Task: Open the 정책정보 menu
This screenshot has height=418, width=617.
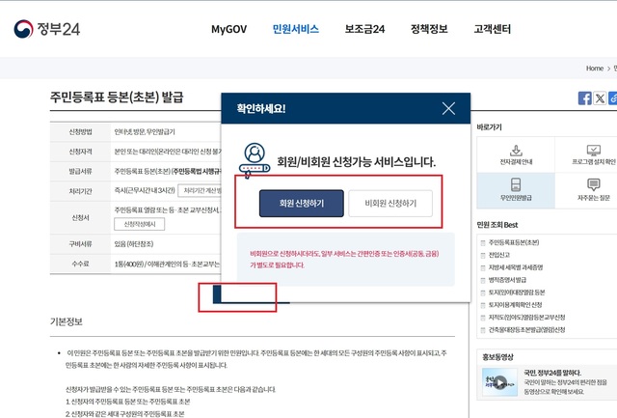Action: click(x=429, y=29)
